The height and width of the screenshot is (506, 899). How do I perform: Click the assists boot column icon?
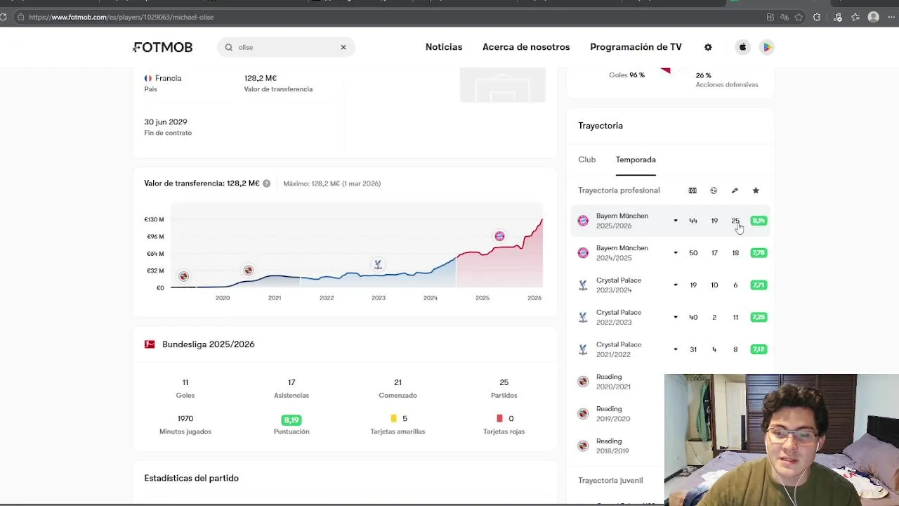tap(735, 190)
